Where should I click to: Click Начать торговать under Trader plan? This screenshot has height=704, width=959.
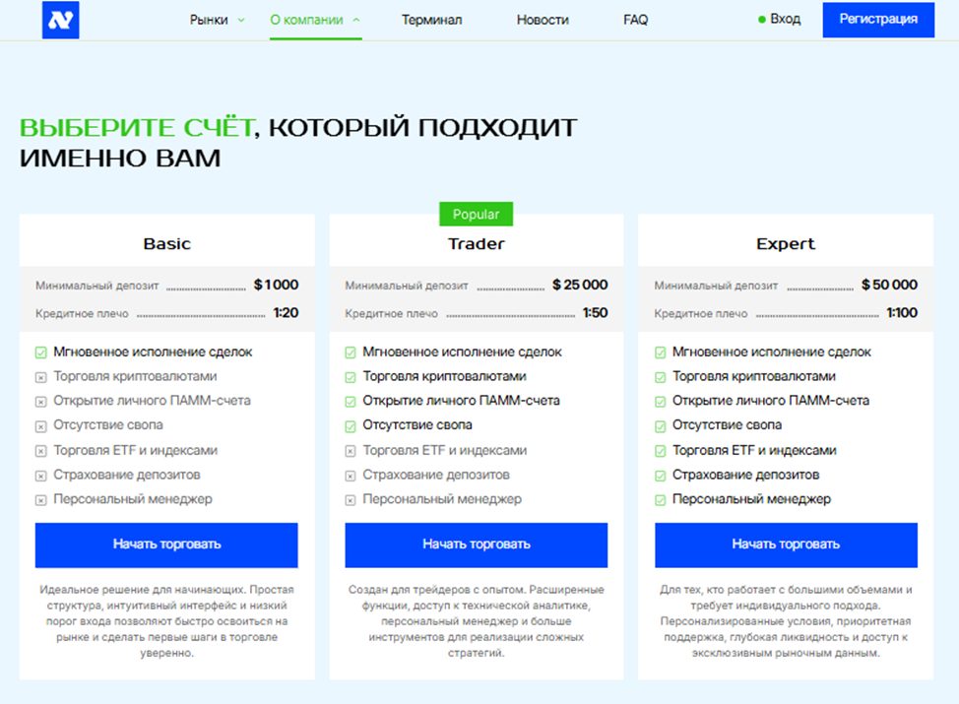tap(476, 544)
